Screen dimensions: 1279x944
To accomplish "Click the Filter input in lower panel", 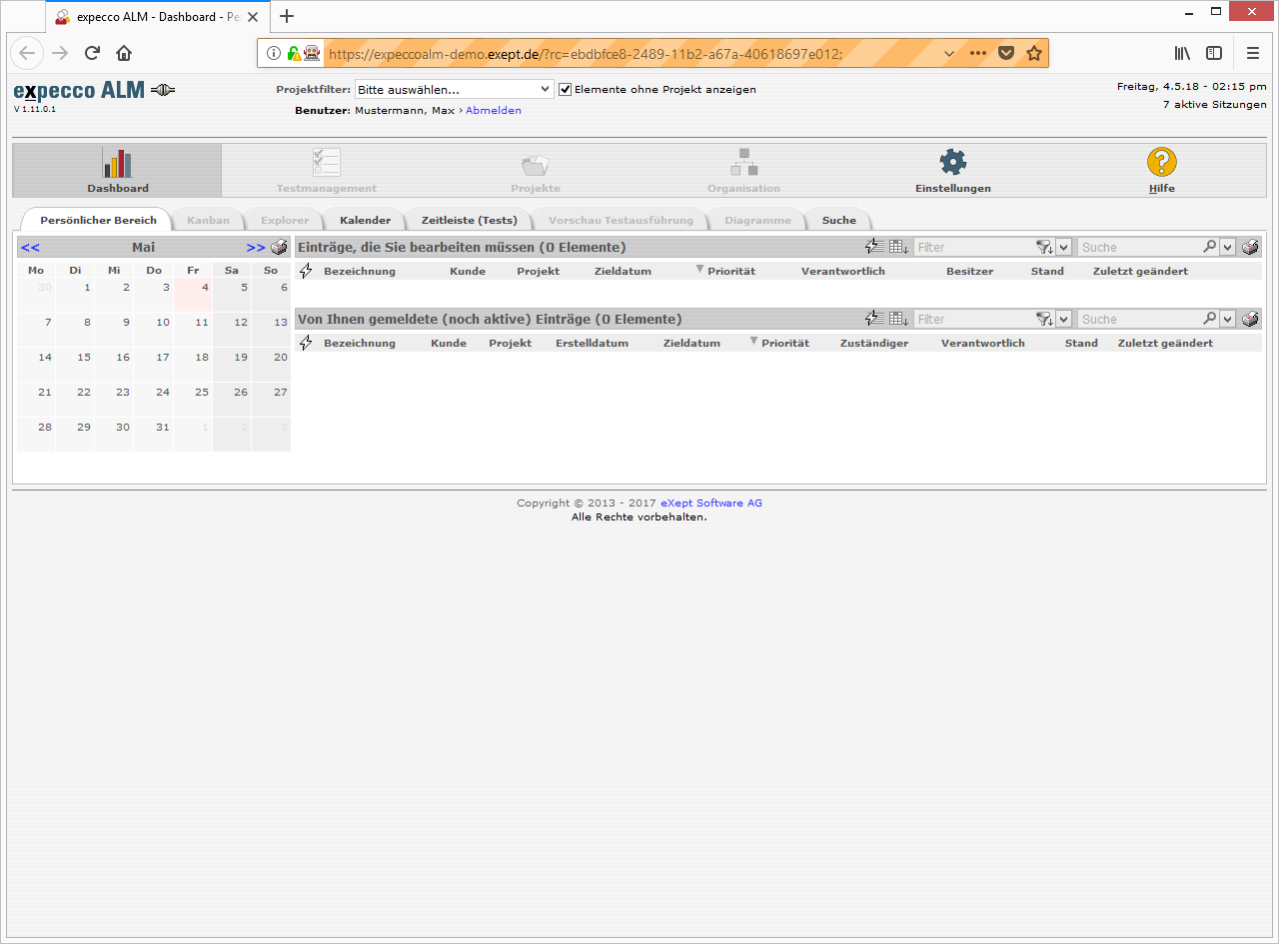I will (x=974, y=319).
